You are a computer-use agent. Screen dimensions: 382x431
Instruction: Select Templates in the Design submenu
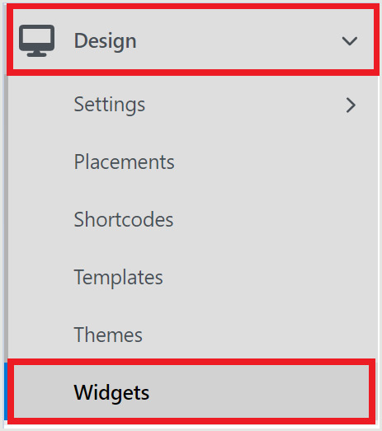(193, 278)
